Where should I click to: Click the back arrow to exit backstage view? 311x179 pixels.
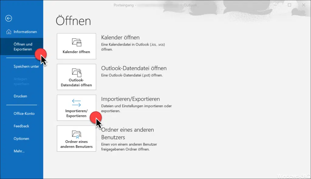(x=9, y=19)
